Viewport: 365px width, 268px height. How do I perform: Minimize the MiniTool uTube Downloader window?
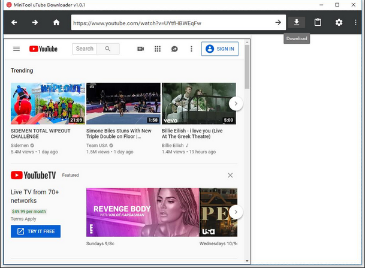[321, 5]
